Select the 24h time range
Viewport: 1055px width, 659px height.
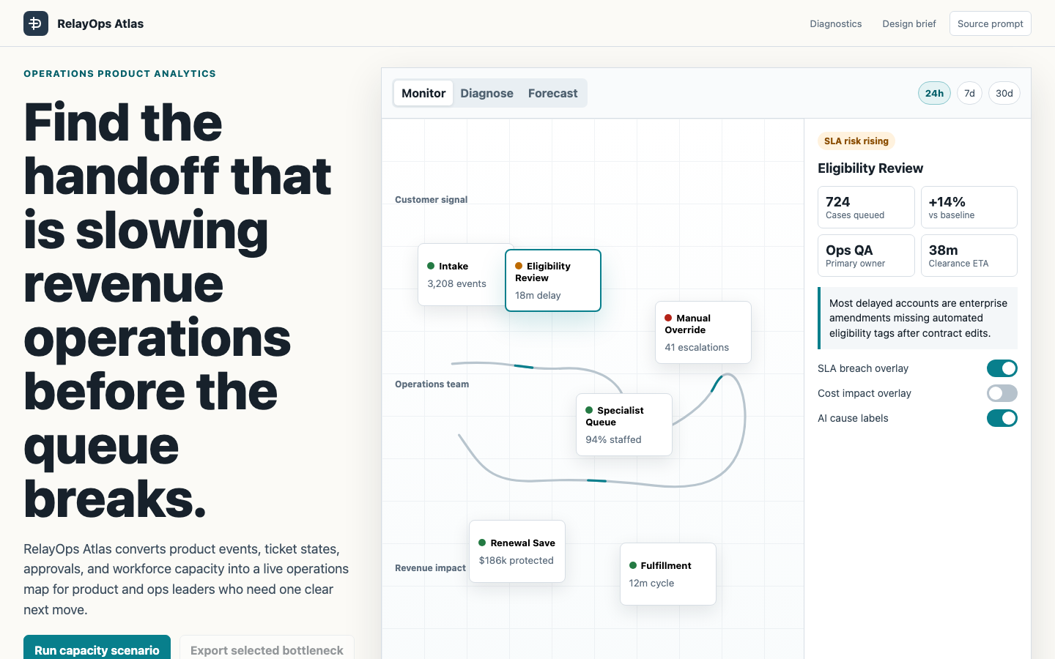pyautogui.click(x=934, y=93)
